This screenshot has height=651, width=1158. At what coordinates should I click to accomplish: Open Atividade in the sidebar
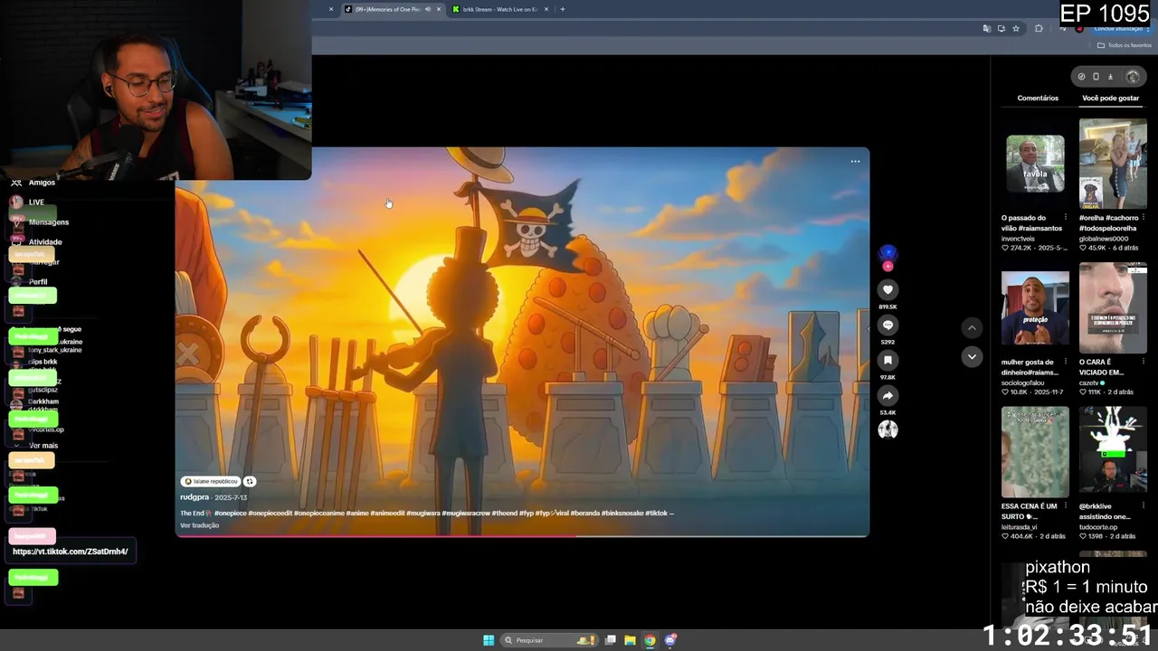(45, 242)
